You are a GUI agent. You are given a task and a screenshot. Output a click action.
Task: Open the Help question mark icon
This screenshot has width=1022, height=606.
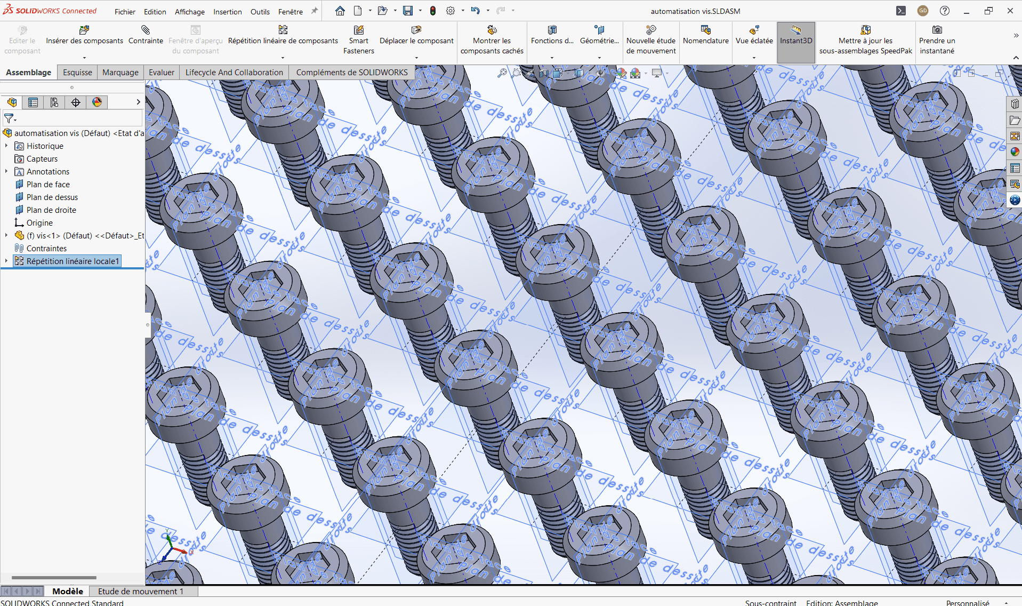(945, 11)
